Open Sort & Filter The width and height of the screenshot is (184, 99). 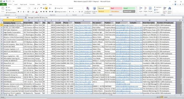[x=165, y=10]
